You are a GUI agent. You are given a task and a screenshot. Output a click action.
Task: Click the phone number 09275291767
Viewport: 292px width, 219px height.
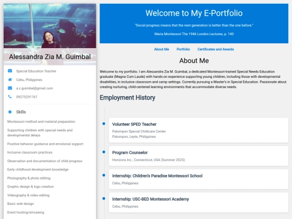point(26,97)
